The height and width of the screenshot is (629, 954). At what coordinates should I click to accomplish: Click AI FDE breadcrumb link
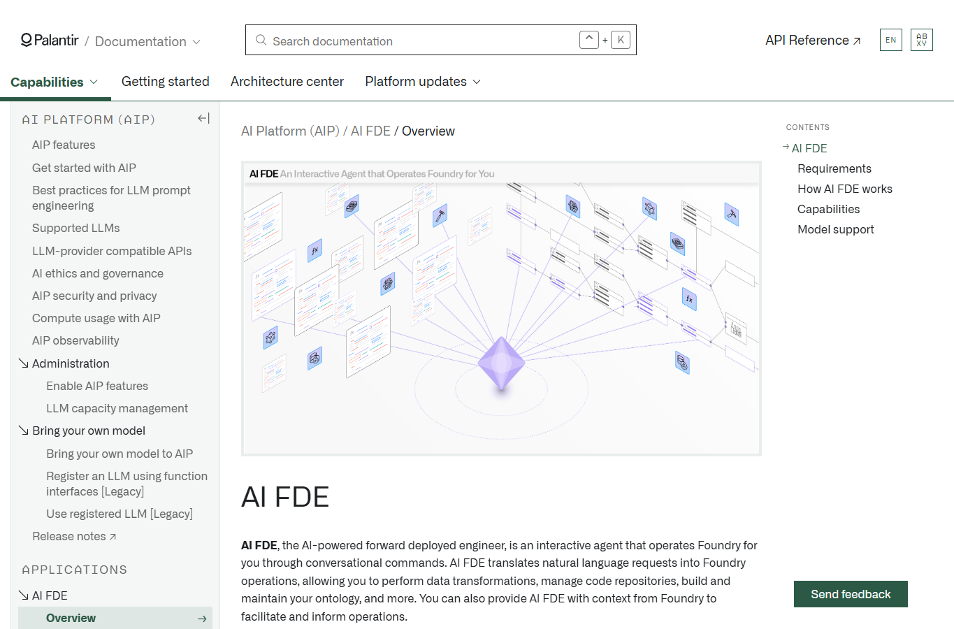coord(370,131)
